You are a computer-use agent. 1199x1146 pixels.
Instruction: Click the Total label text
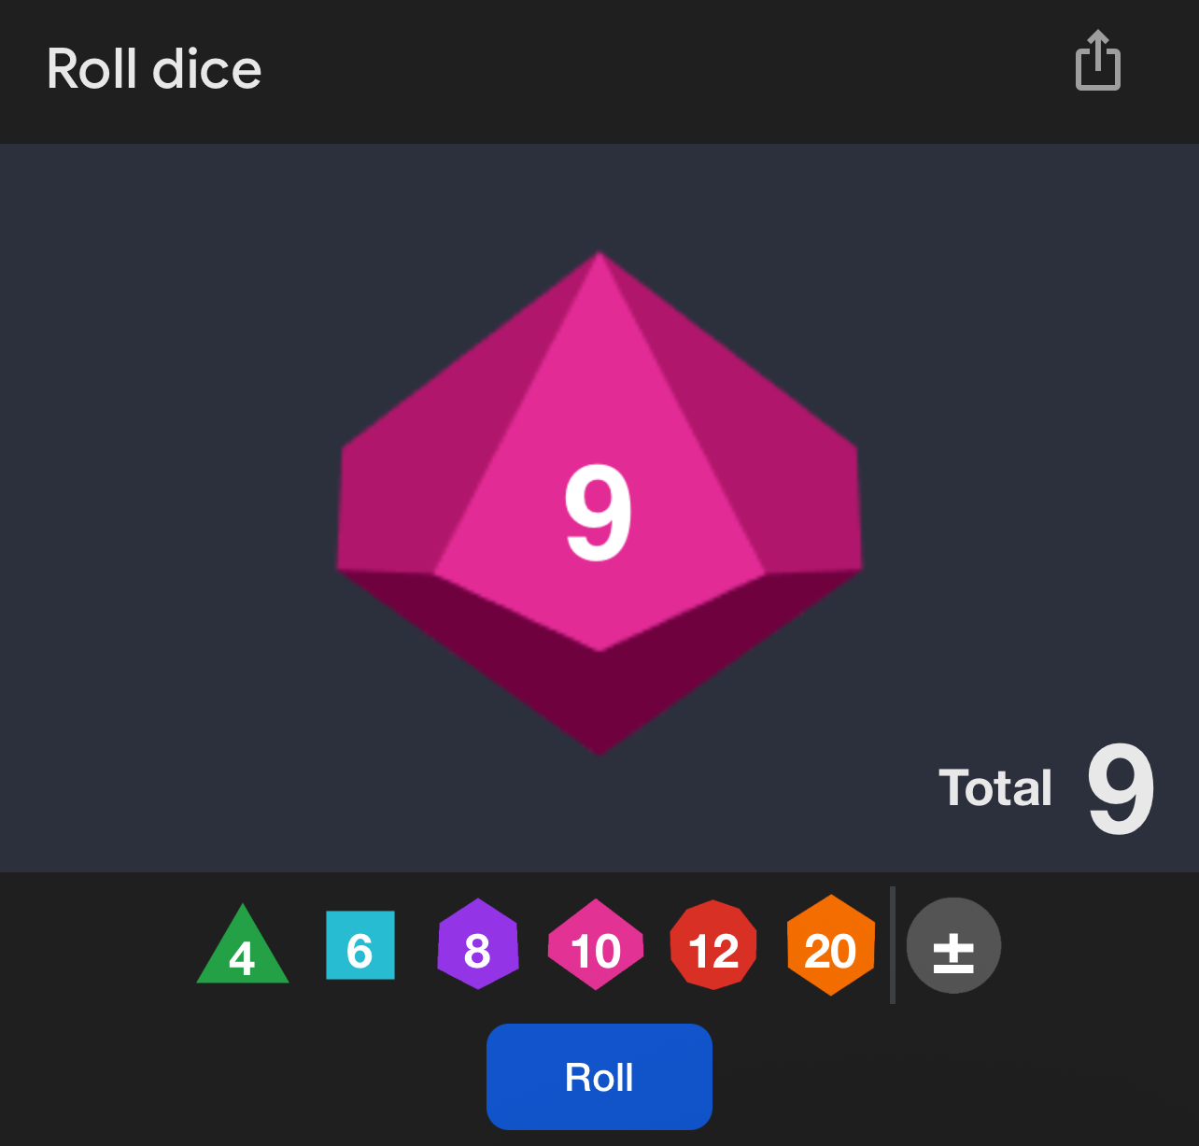click(995, 787)
